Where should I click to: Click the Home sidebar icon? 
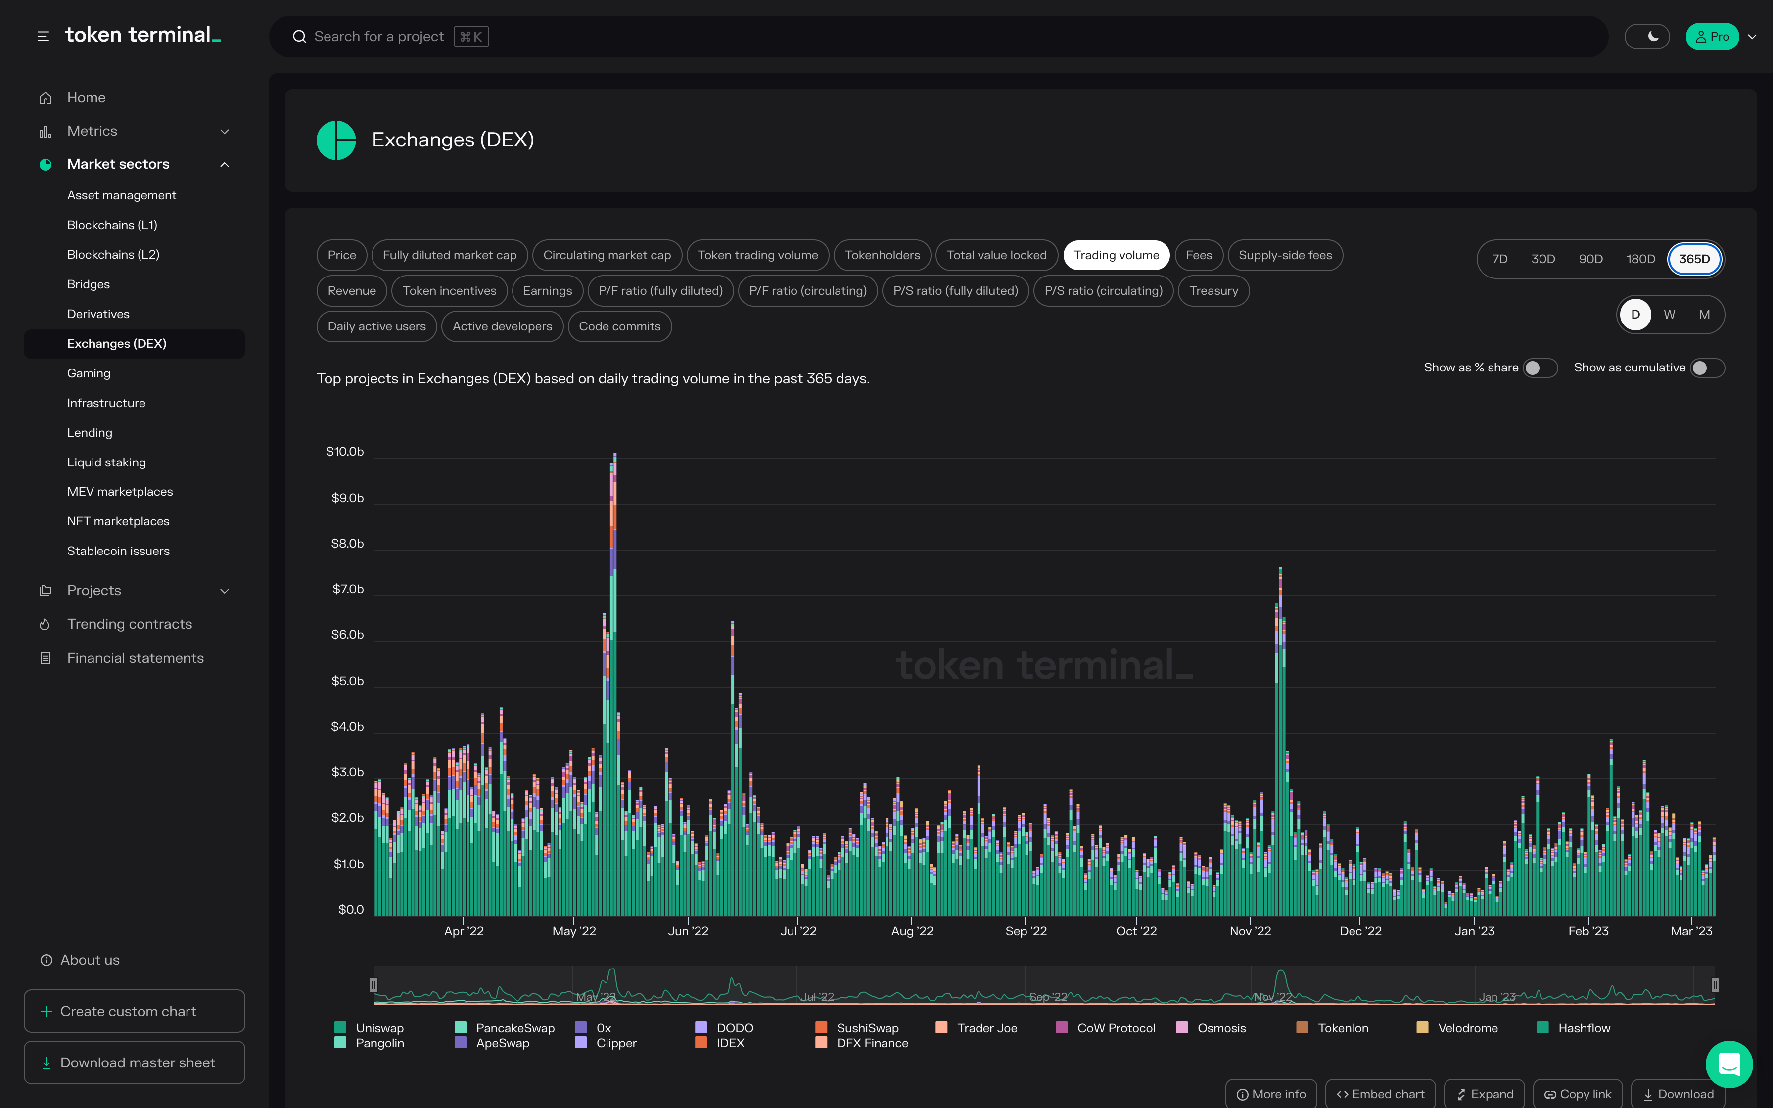click(x=46, y=97)
